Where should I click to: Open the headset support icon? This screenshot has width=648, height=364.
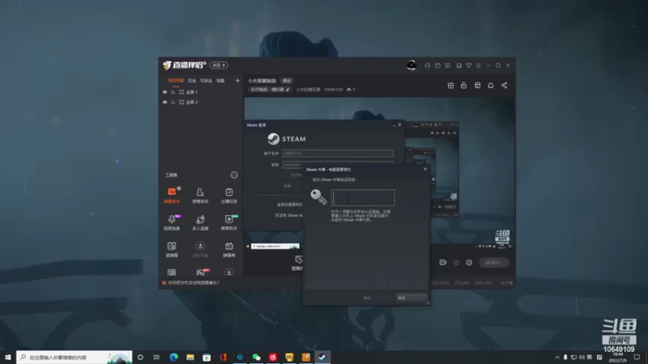(428, 66)
